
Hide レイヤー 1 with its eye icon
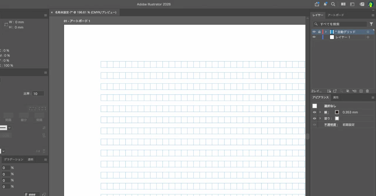coord(314,37)
